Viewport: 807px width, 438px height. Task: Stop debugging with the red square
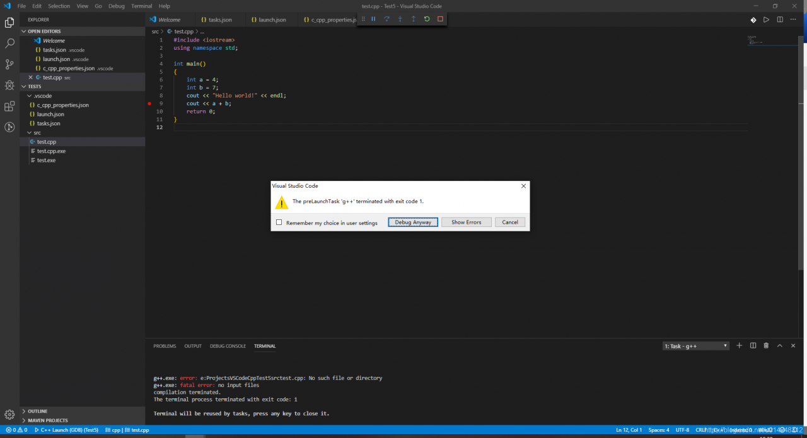point(440,19)
